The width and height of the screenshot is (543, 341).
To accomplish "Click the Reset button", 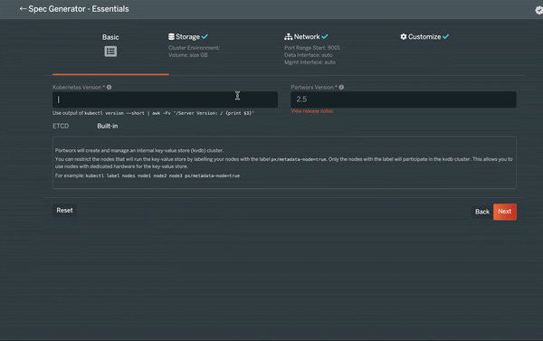I will pyautogui.click(x=65, y=210).
